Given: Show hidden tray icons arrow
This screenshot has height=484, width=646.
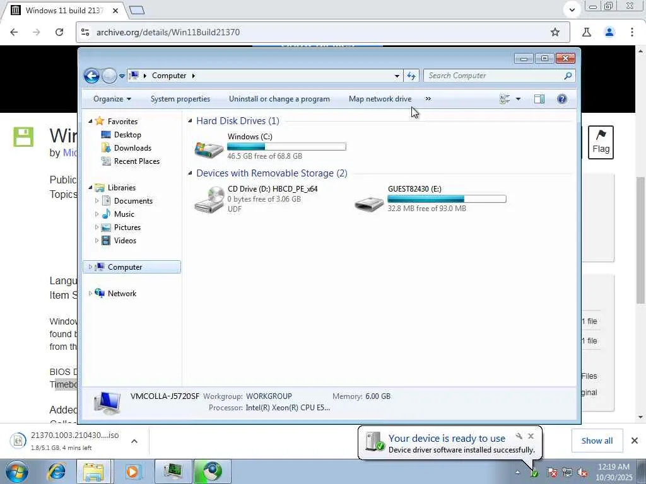Looking at the screenshot, I should (517, 472).
